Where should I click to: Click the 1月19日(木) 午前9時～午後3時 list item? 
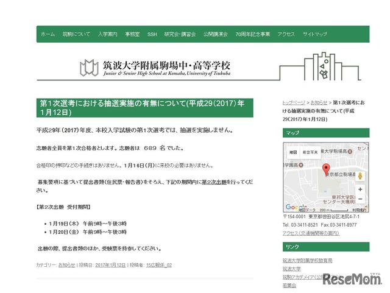point(88,224)
